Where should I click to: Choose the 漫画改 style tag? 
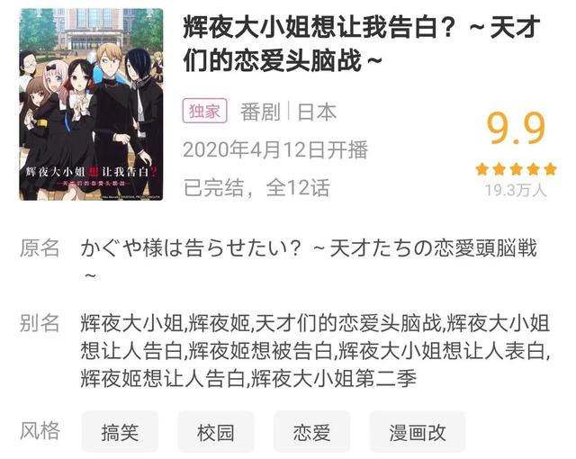coord(418,432)
